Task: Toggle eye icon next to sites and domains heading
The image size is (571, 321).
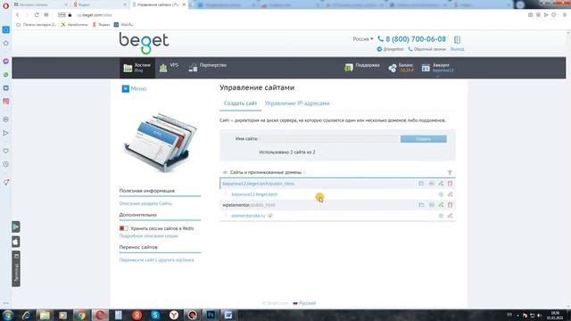Action: click(x=225, y=172)
